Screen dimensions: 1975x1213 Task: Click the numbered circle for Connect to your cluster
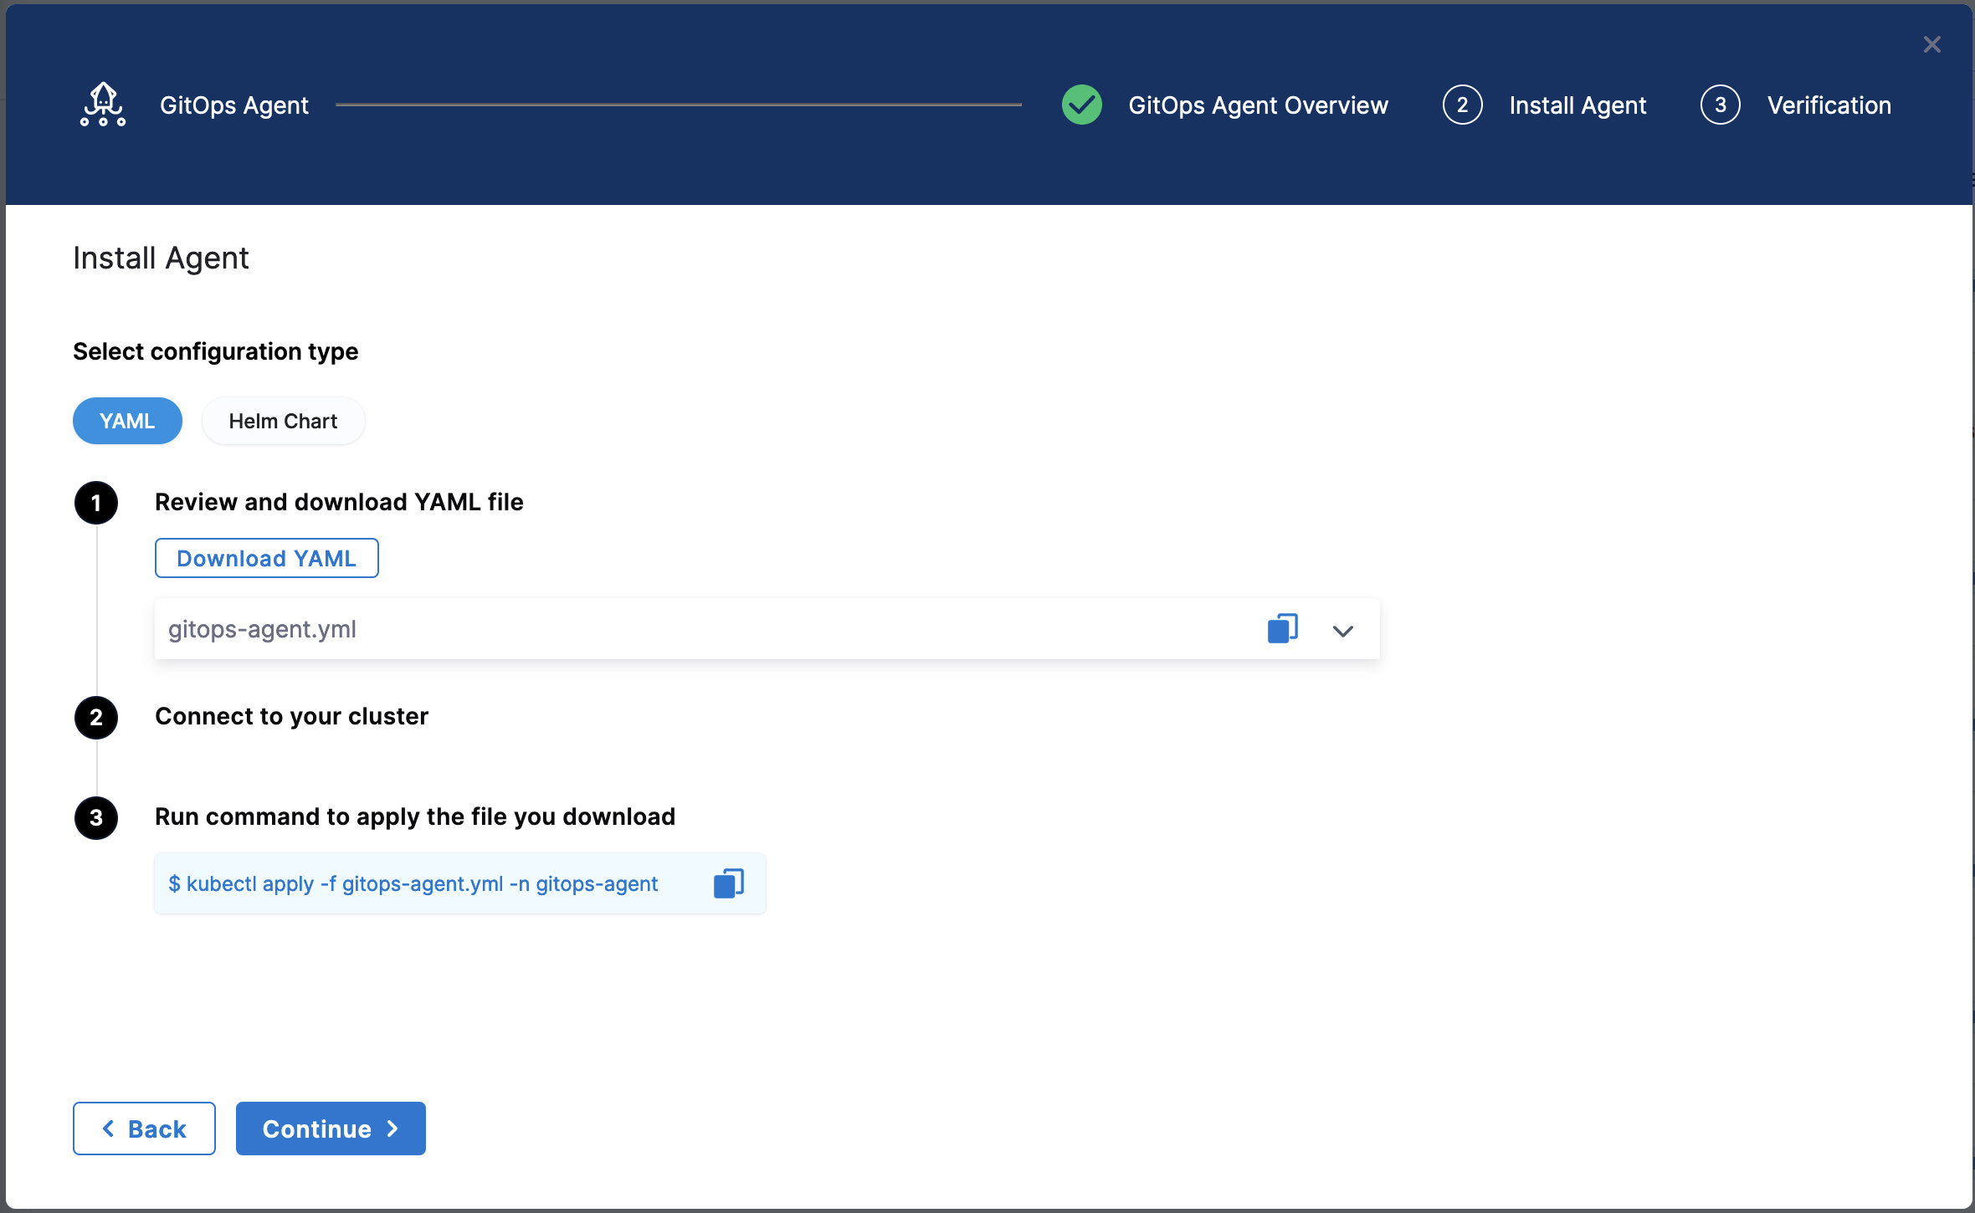click(95, 717)
